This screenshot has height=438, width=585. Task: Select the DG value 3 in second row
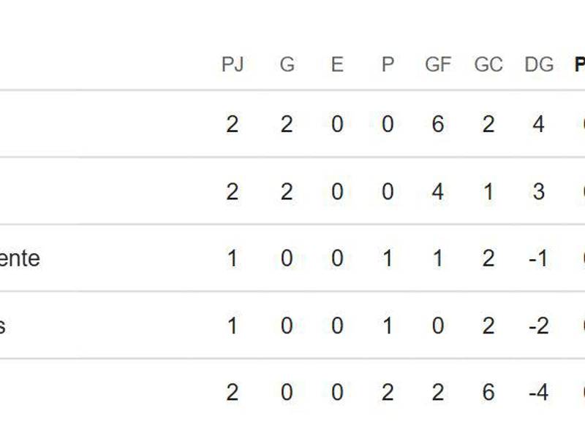point(539,191)
